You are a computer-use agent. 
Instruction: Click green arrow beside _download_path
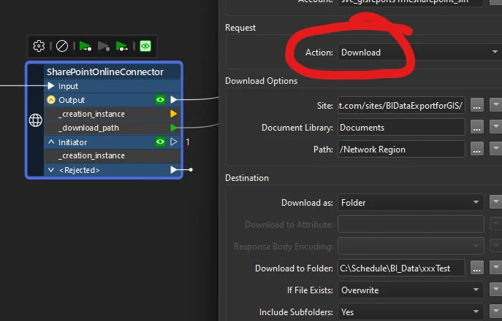click(173, 128)
